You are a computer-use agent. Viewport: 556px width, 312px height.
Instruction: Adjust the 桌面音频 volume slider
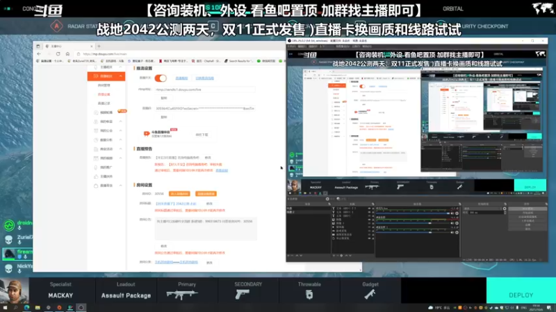[x=413, y=223]
